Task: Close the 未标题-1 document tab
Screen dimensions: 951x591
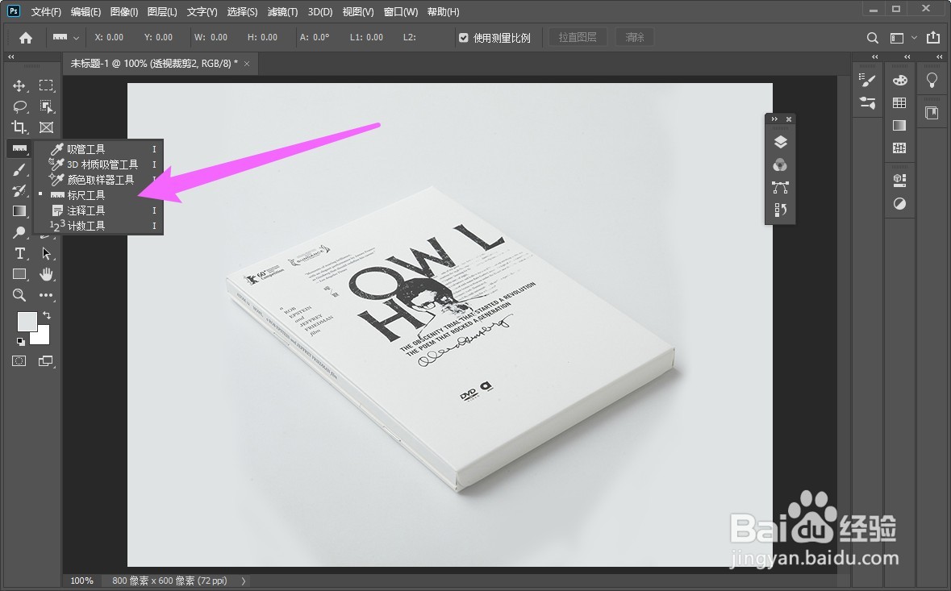Action: tap(247, 64)
